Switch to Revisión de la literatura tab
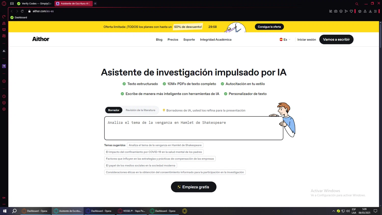Screen dimensions: 382x215 [140, 110]
